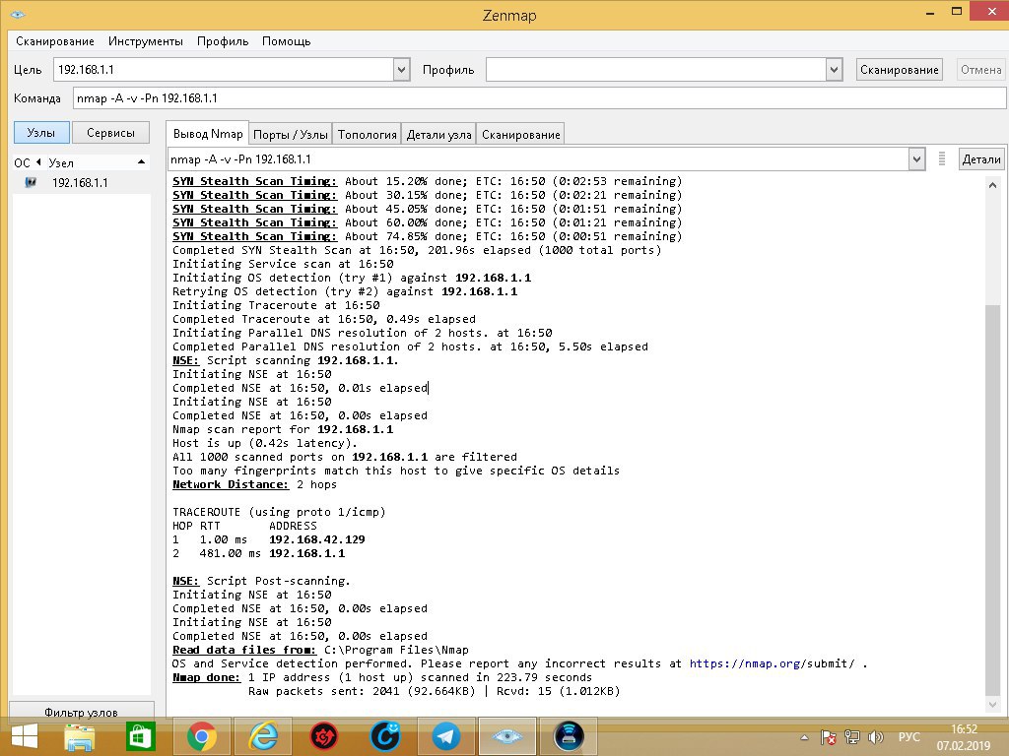Switch to the Порты / Узлы tab
Viewport: 1009px width, 756px height.
pyautogui.click(x=291, y=134)
